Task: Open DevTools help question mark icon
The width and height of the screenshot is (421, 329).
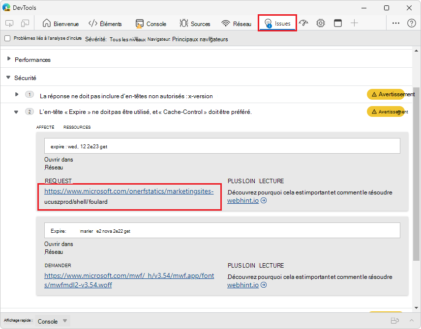Action: 411,24
